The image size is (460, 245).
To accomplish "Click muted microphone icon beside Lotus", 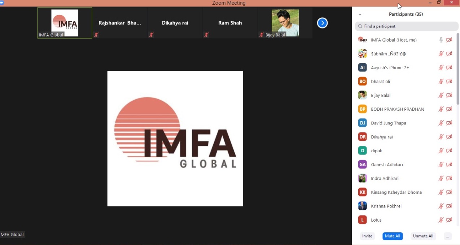I will 441,220.
